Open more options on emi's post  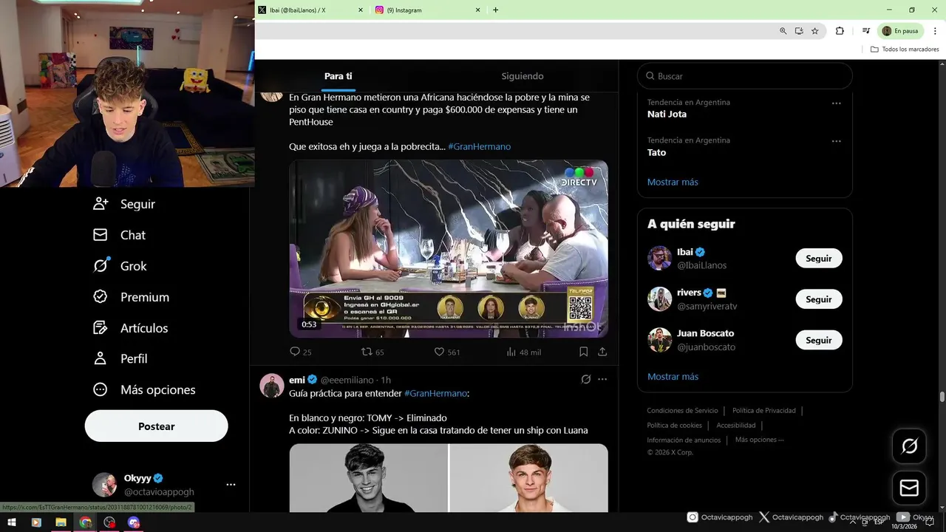pyautogui.click(x=602, y=379)
